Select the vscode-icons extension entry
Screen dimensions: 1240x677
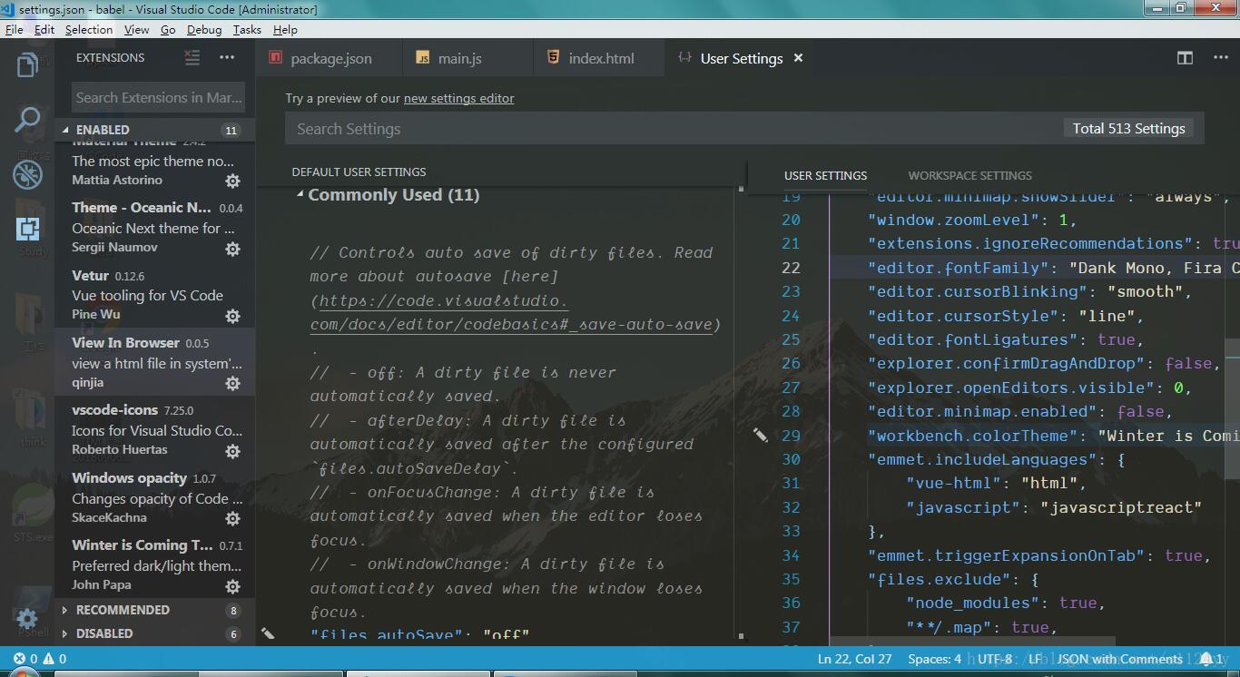(154, 430)
